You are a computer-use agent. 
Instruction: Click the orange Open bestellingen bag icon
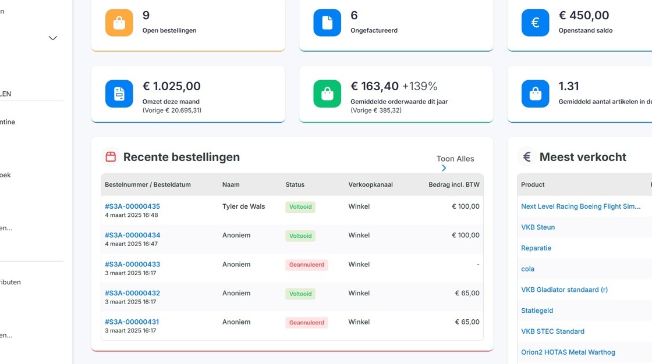point(119,23)
